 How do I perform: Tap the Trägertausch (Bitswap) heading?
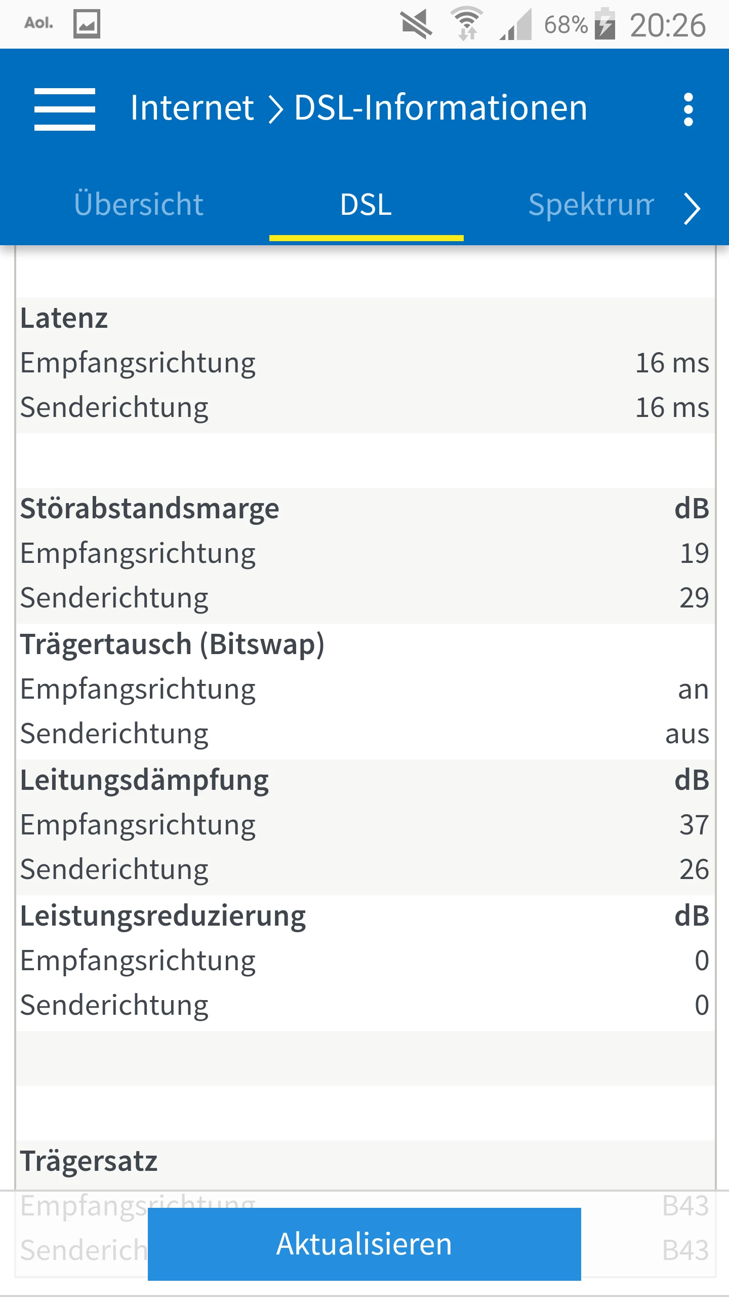(172, 644)
